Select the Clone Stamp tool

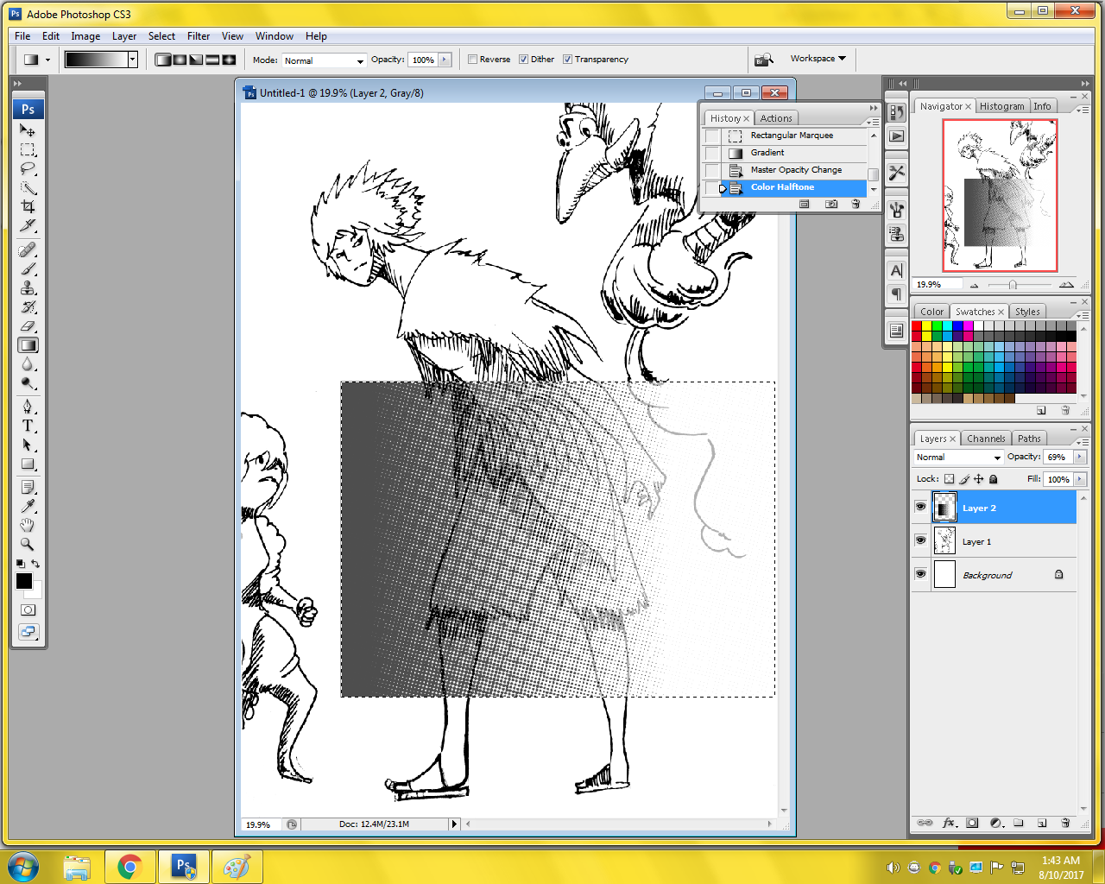click(x=28, y=287)
